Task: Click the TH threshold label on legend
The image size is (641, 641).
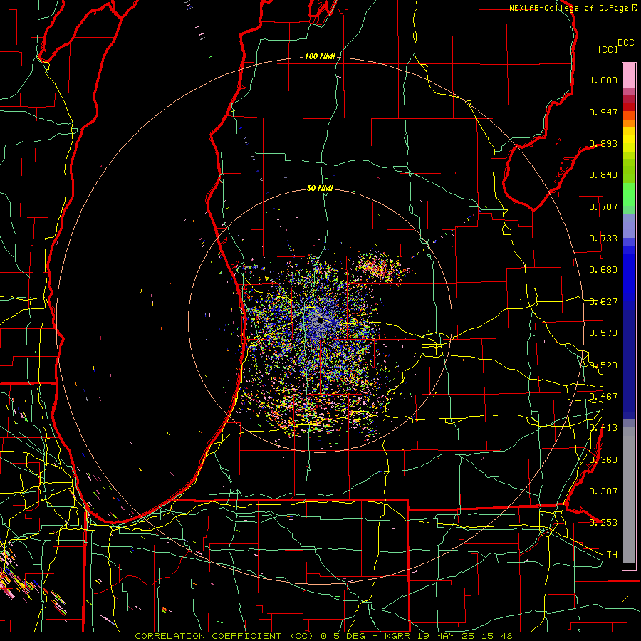Action: (612, 555)
